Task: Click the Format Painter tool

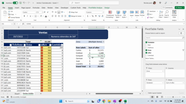Action: coord(14,17)
